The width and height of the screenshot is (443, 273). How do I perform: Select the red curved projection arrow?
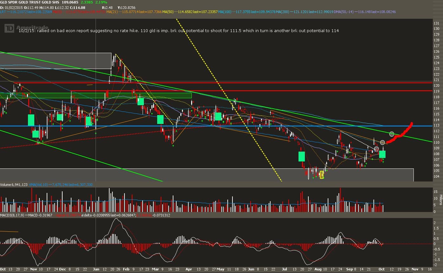click(x=399, y=133)
